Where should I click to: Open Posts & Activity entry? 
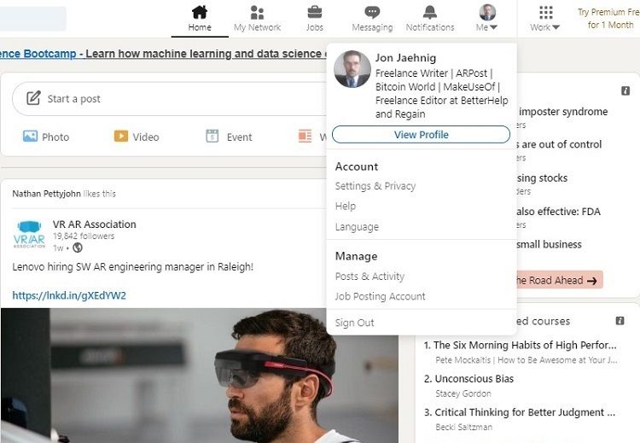tap(369, 277)
